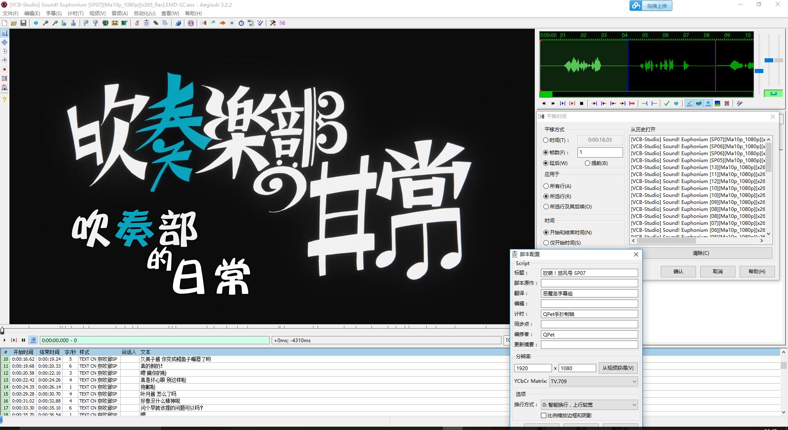Open the Translation Assistant fish icon

(222, 23)
